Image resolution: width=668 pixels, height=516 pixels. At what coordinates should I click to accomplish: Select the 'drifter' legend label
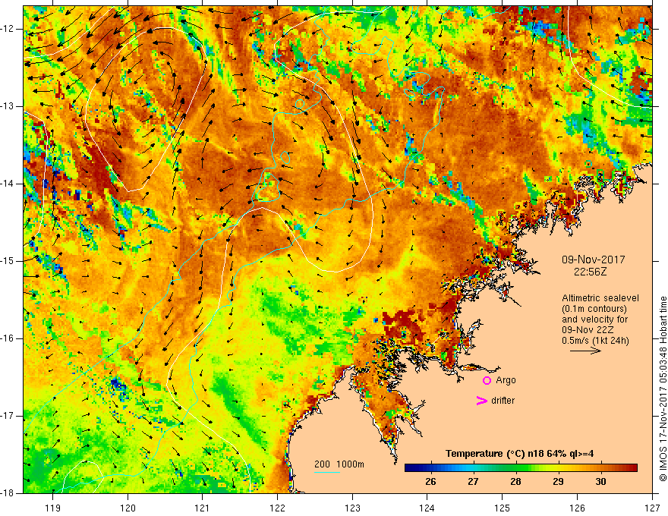coord(503,401)
